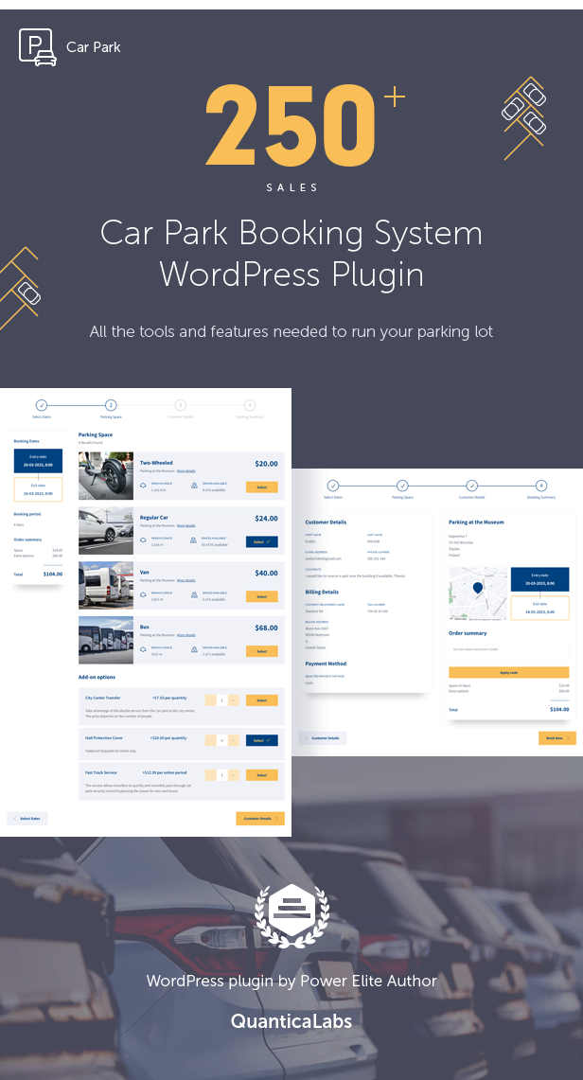Click Exit date box in Booking Summary

point(539,609)
